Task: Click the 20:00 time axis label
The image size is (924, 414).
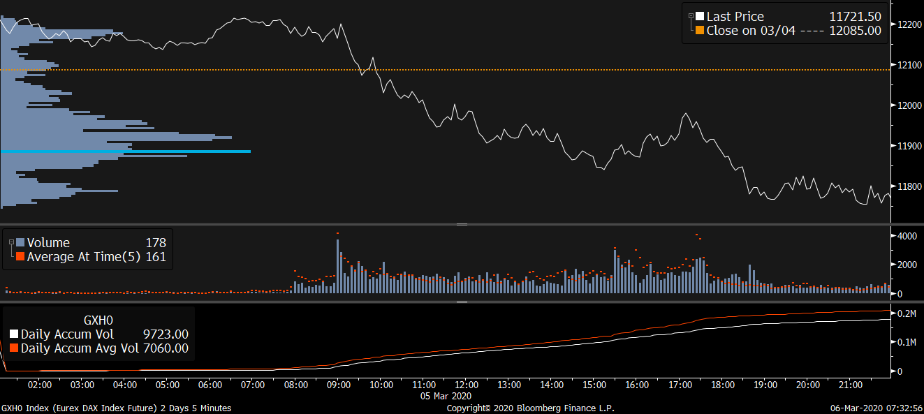Action: pyautogui.click(x=807, y=385)
